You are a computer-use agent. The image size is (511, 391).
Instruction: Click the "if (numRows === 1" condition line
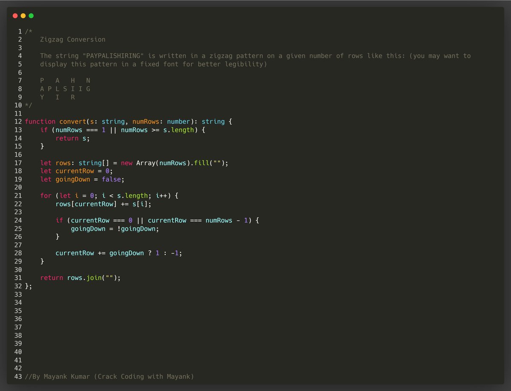[123, 130]
